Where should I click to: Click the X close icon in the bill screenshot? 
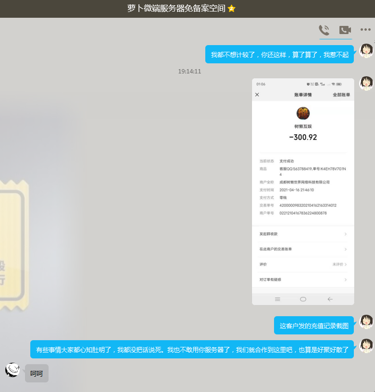pos(257,95)
